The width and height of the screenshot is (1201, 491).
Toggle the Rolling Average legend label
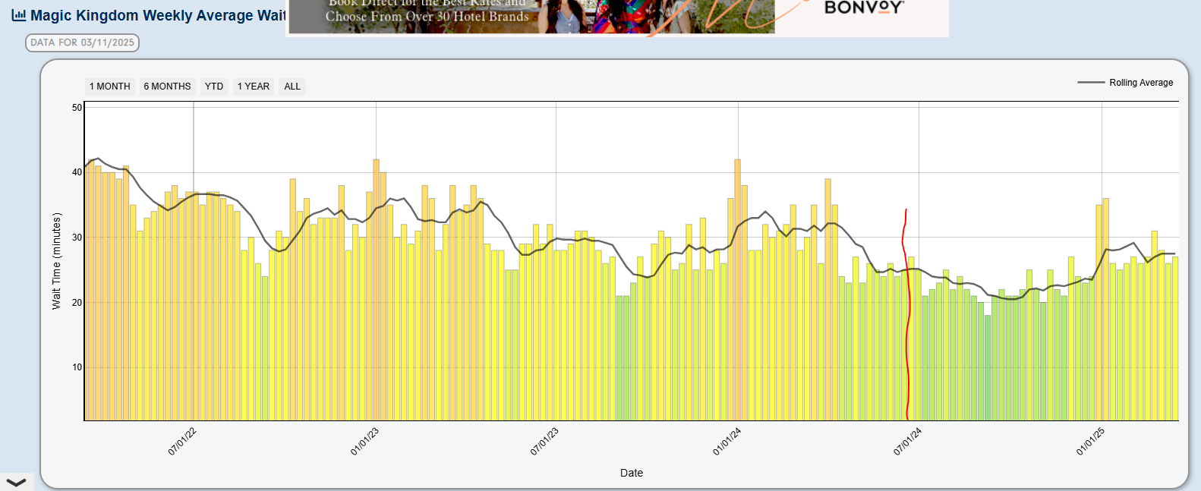(x=1140, y=83)
